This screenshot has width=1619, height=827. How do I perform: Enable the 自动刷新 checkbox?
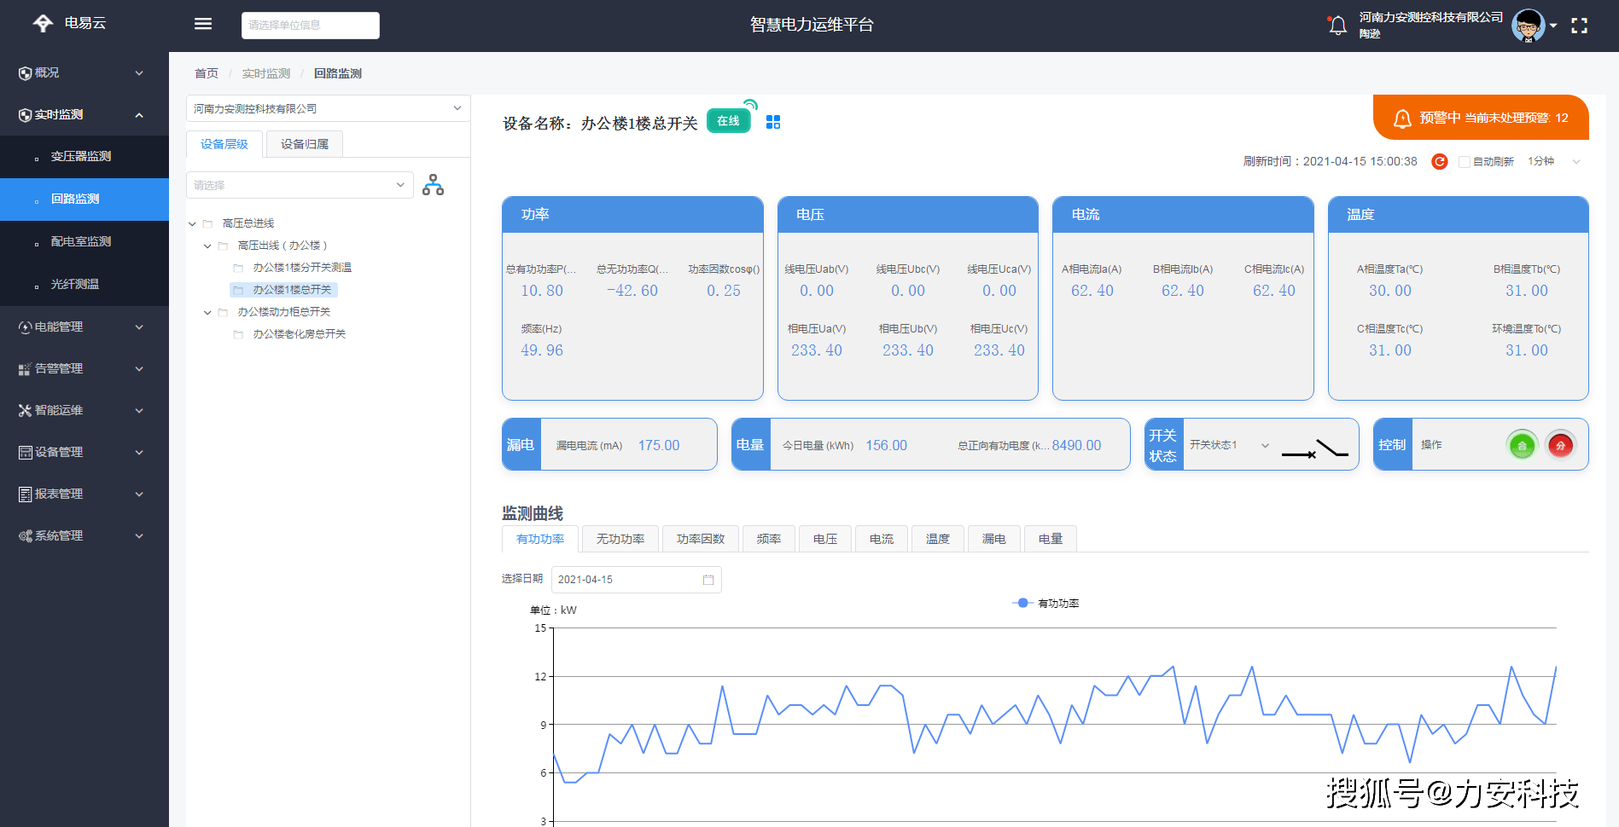click(1462, 161)
